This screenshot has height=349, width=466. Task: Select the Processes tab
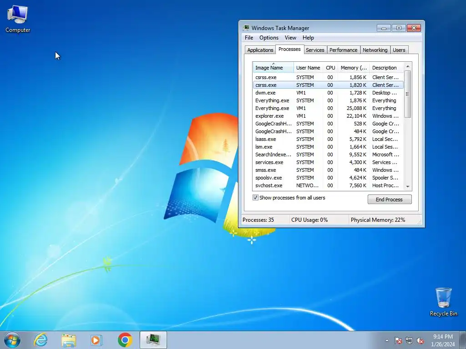289,49
